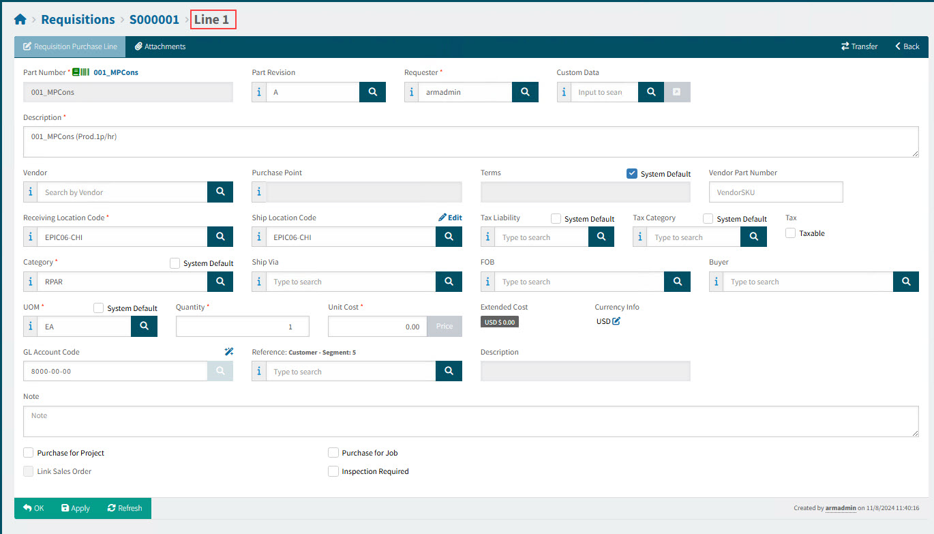This screenshot has height=534, width=934.
Task: Switch to the Attachments tab
Action: [160, 46]
